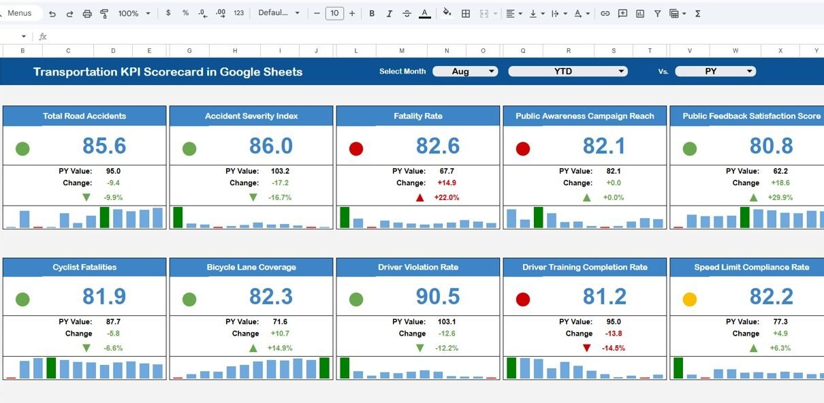The width and height of the screenshot is (824, 403).
Task: Open the zoom level 100% menu
Action: click(133, 14)
